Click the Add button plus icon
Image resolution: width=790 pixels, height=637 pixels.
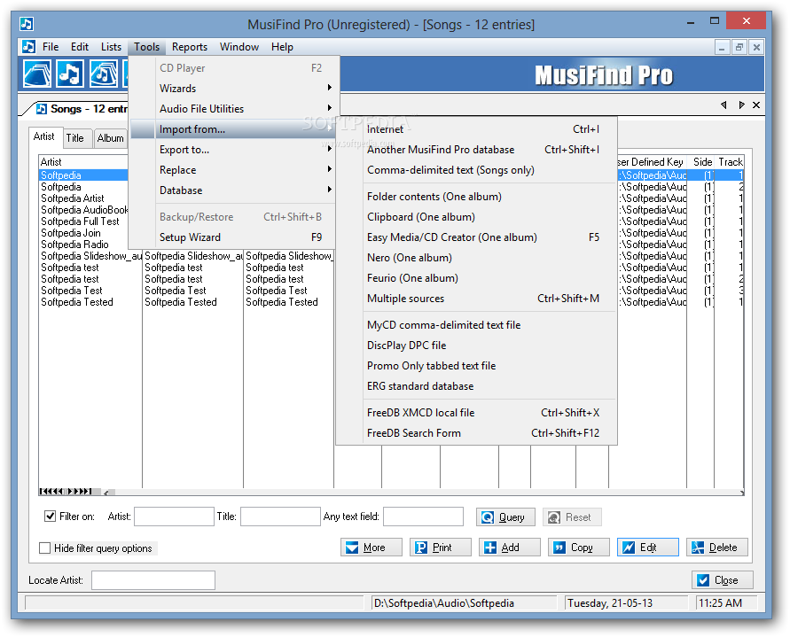click(490, 548)
